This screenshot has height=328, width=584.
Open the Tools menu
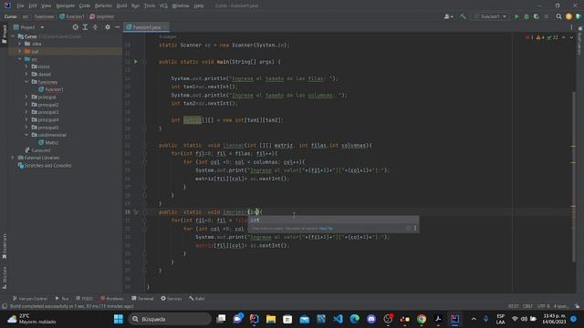pos(150,5)
